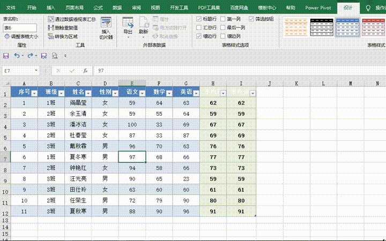Toggle the Banded Columns (镶边列) checkbox
386x241 pixels.
pos(223,36)
